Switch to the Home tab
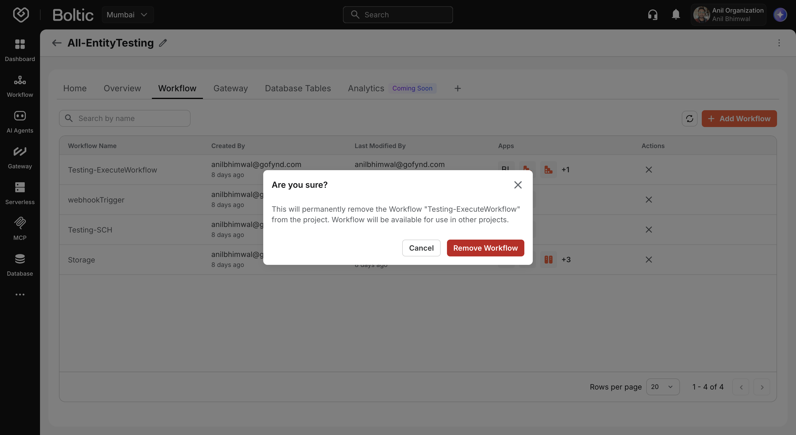Screen dimensions: 796x435 click(75, 88)
